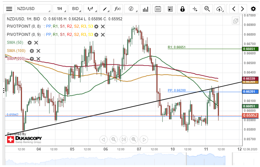Go to next chart with right arrow
The image size is (260, 167).
click(x=243, y=9)
